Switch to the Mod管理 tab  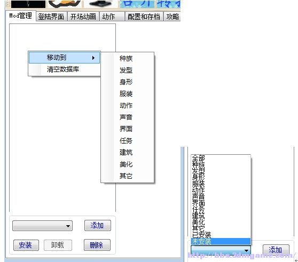coord(20,15)
